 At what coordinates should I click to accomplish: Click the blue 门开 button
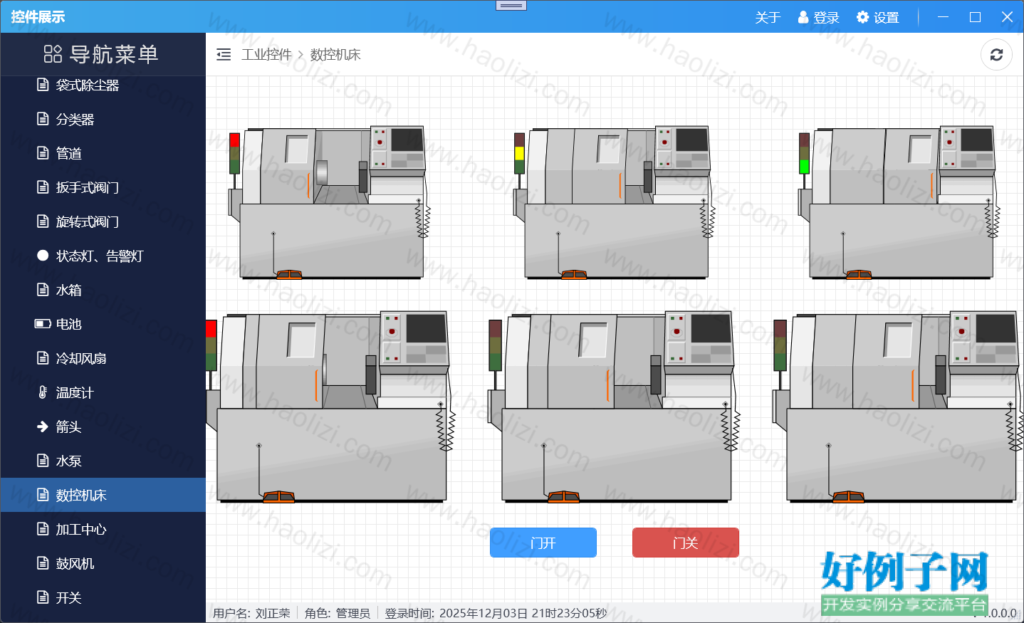[x=543, y=543]
